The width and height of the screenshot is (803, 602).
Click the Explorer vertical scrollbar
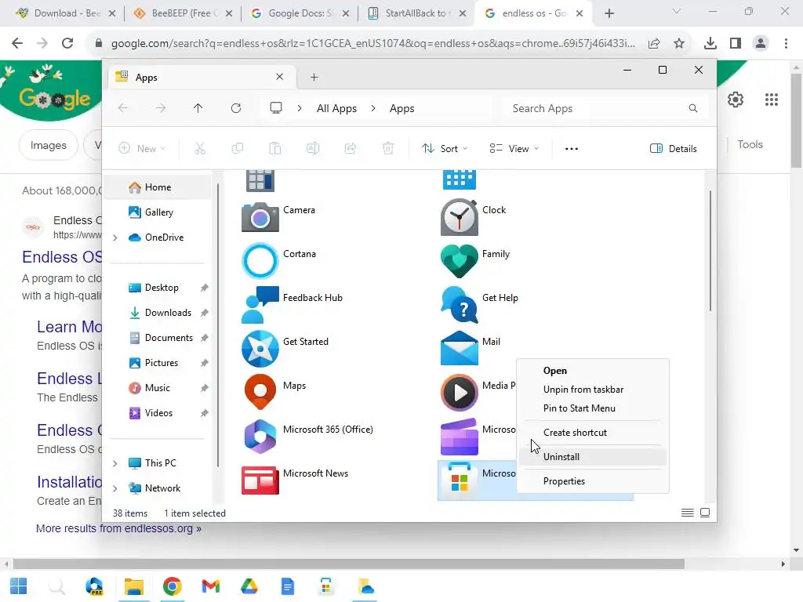point(710,250)
